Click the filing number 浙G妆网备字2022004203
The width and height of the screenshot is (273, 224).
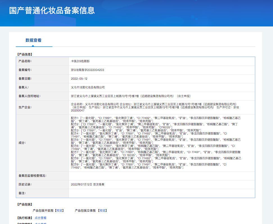tap(87, 70)
